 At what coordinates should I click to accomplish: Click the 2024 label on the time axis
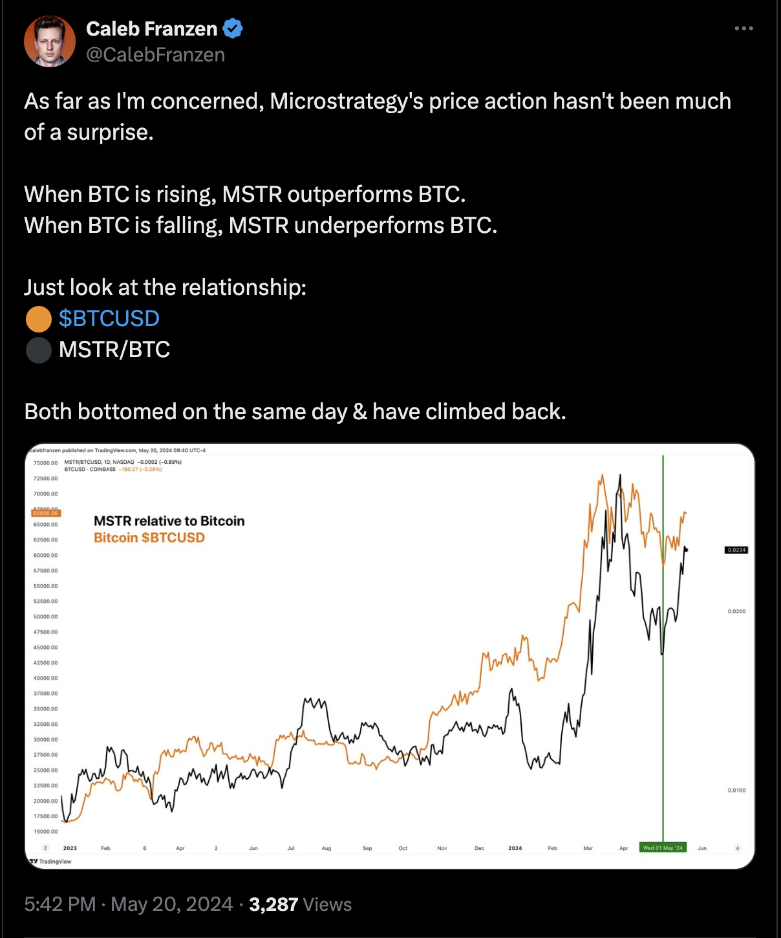[x=515, y=848]
